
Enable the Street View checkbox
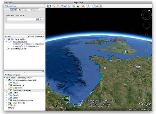9,88
